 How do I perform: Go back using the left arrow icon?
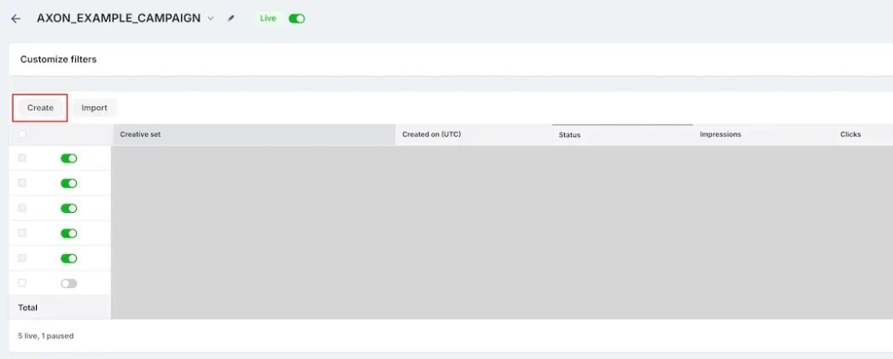click(15, 18)
